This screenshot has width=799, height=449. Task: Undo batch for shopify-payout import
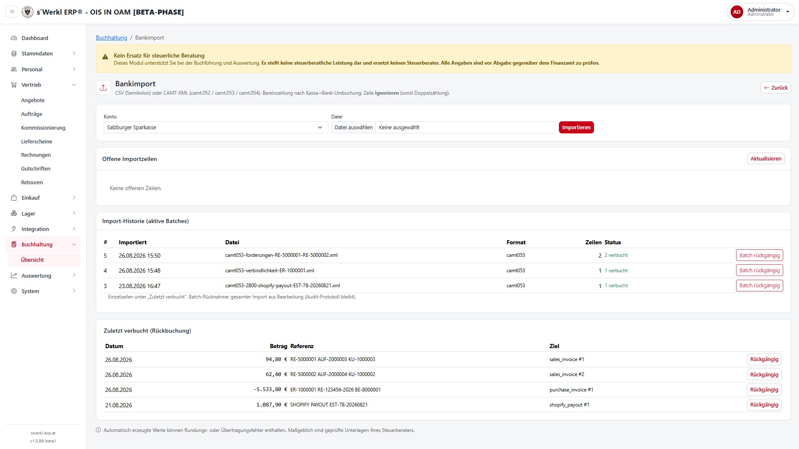pos(759,286)
